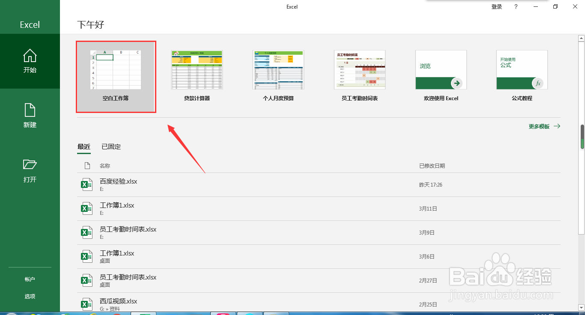Click Excel icon of file dated 3月9日
Screen dimensions: 585x315
click(87, 233)
